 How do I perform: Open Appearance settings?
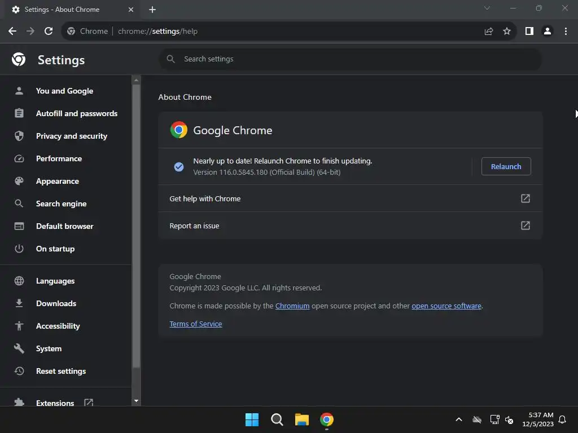click(x=58, y=181)
